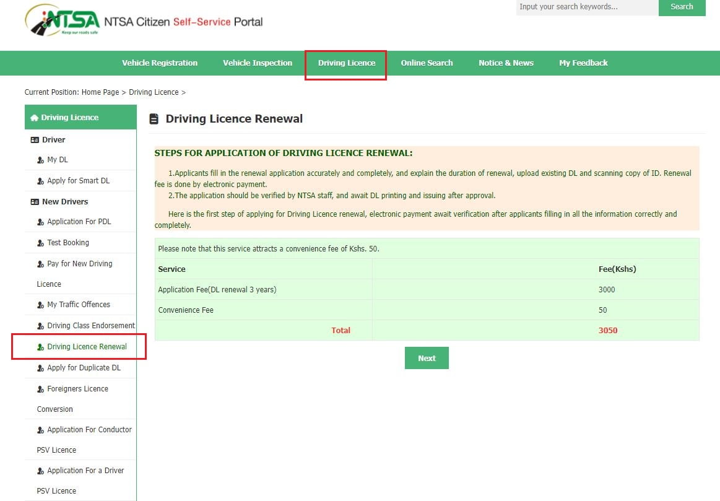Click the person icon beside My Traffic Offences

coord(40,305)
